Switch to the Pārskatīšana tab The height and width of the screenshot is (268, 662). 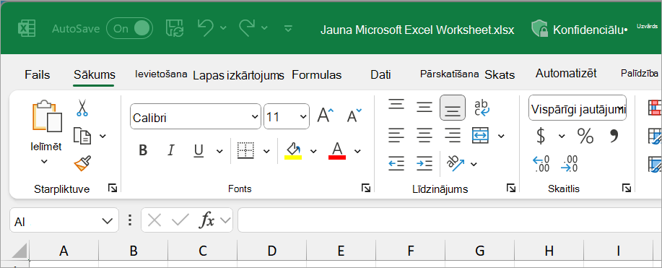click(x=449, y=74)
